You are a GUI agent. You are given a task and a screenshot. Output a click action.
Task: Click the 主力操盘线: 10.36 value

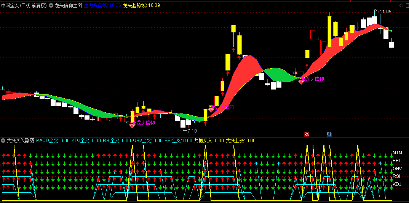point(102,5)
